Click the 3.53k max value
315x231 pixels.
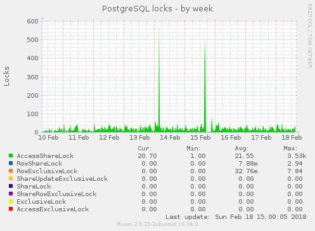point(297,156)
